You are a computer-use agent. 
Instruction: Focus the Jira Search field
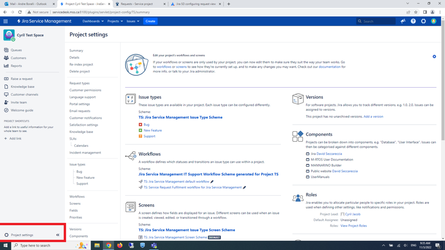tap(376, 21)
